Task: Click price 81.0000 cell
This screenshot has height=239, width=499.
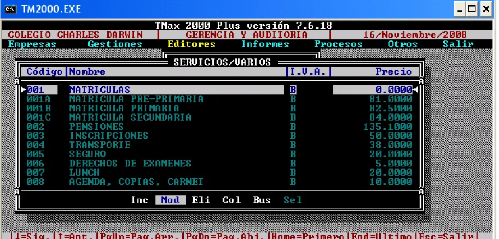Action: (391, 99)
